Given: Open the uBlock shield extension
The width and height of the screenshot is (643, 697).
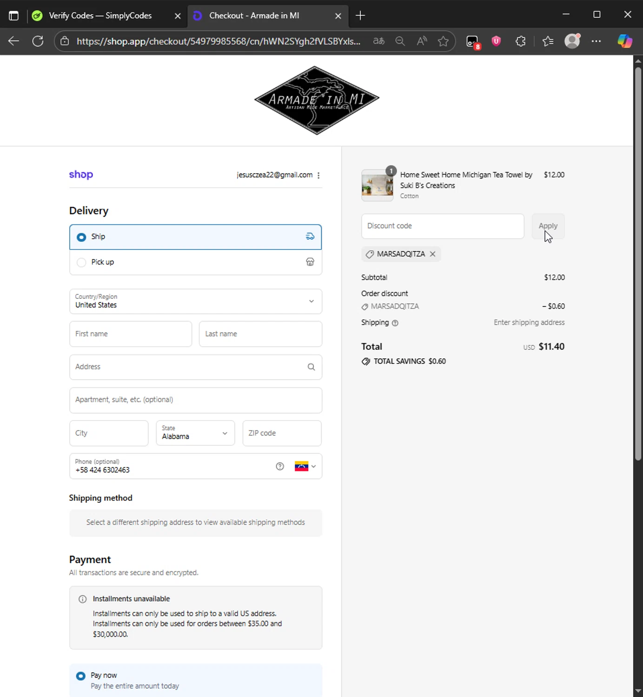Looking at the screenshot, I should (x=496, y=41).
